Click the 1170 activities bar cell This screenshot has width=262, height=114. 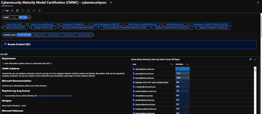pyautogui.click(x=183, y=73)
